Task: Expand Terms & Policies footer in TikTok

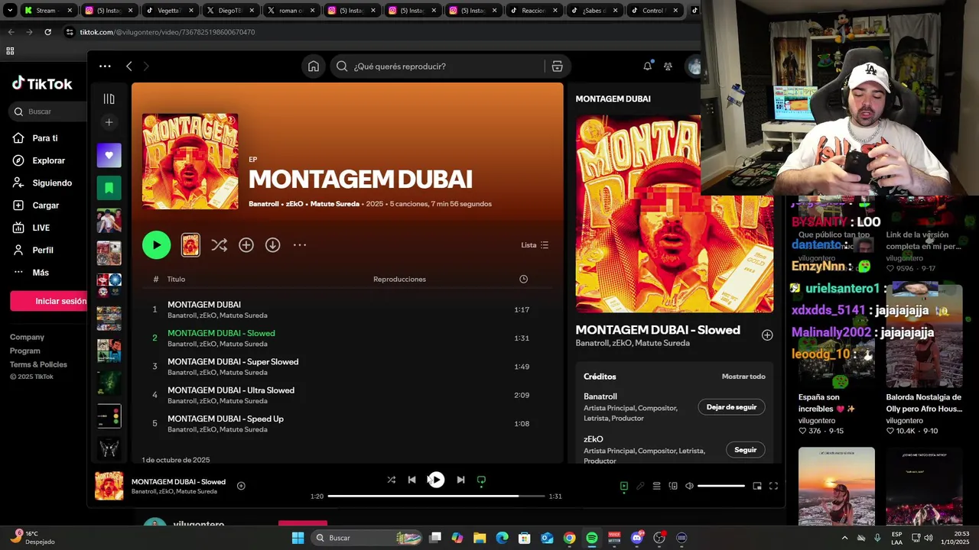Action: (38, 364)
